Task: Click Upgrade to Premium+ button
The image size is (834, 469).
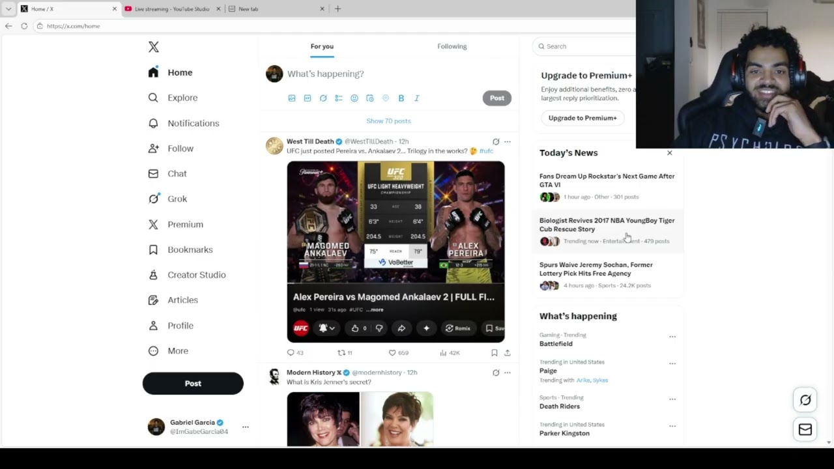Action: click(x=582, y=118)
